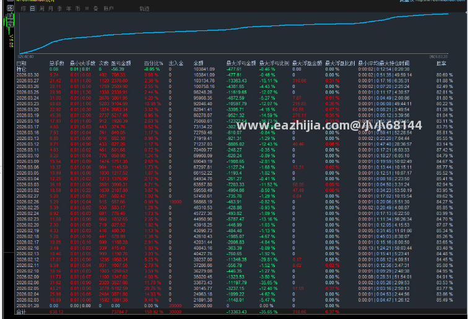Click the 百分比% column header
Image resolution: width=468 pixels, height=319 pixels.
(x=154, y=63)
